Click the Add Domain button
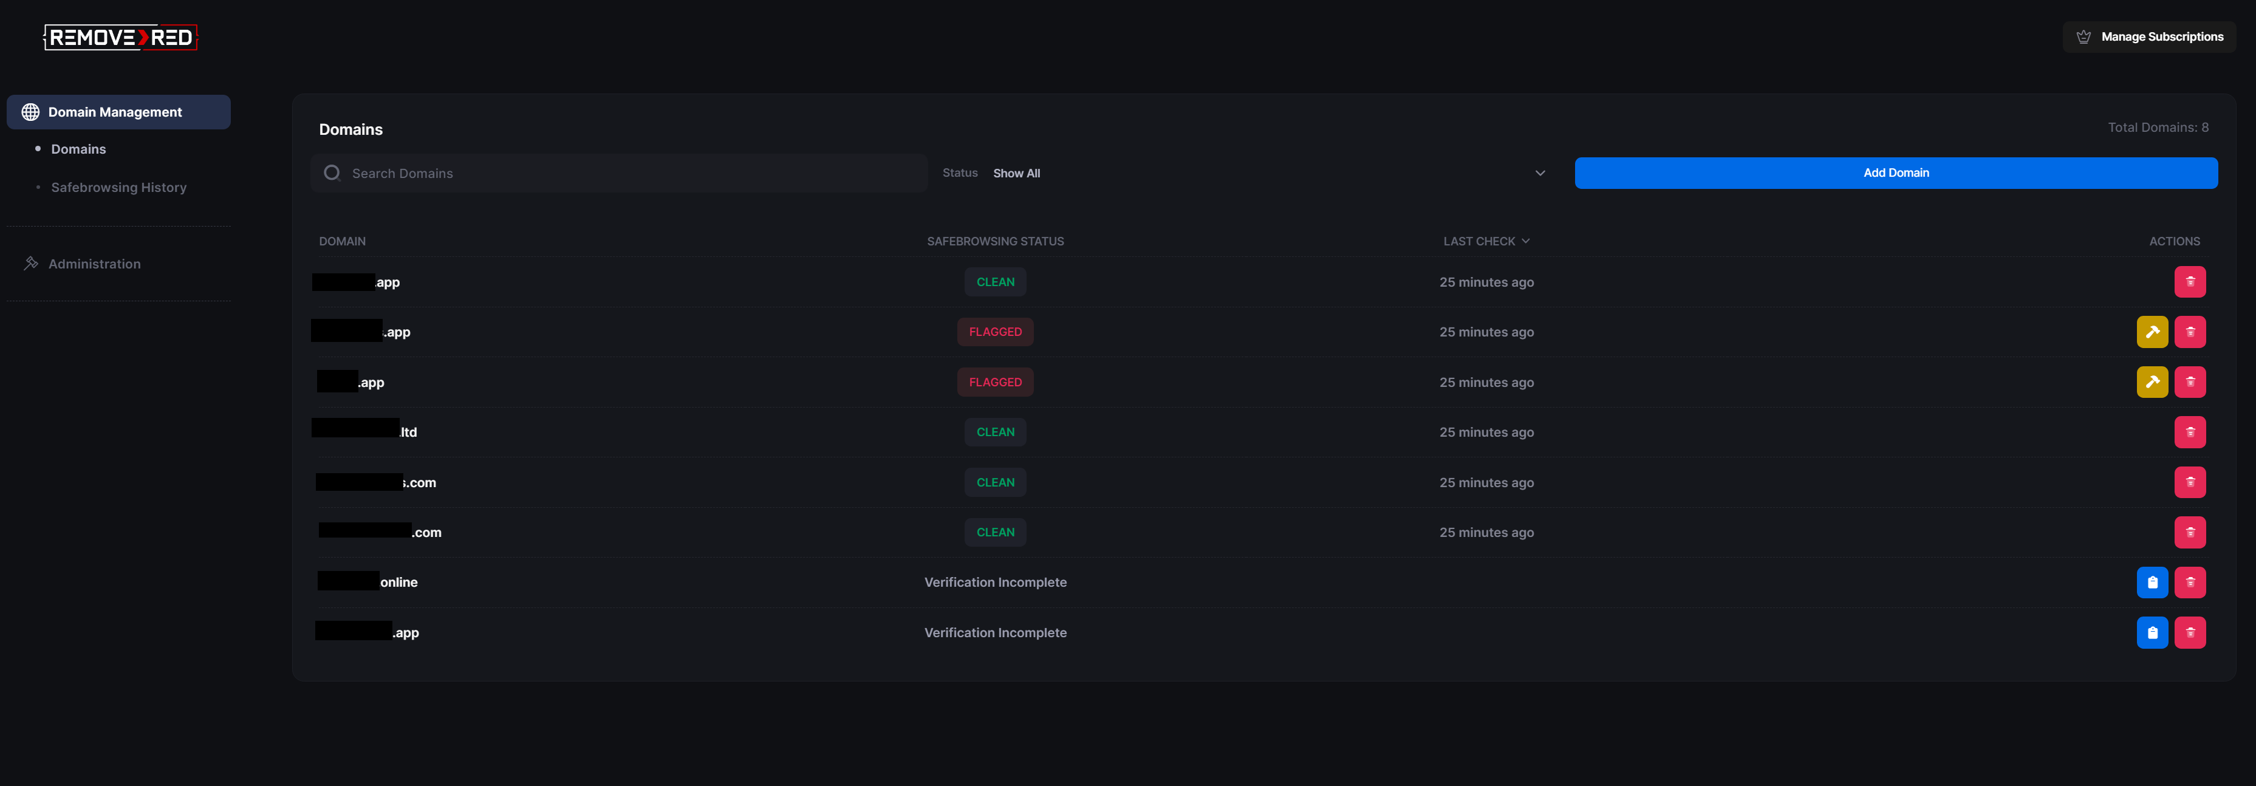 (x=1895, y=173)
